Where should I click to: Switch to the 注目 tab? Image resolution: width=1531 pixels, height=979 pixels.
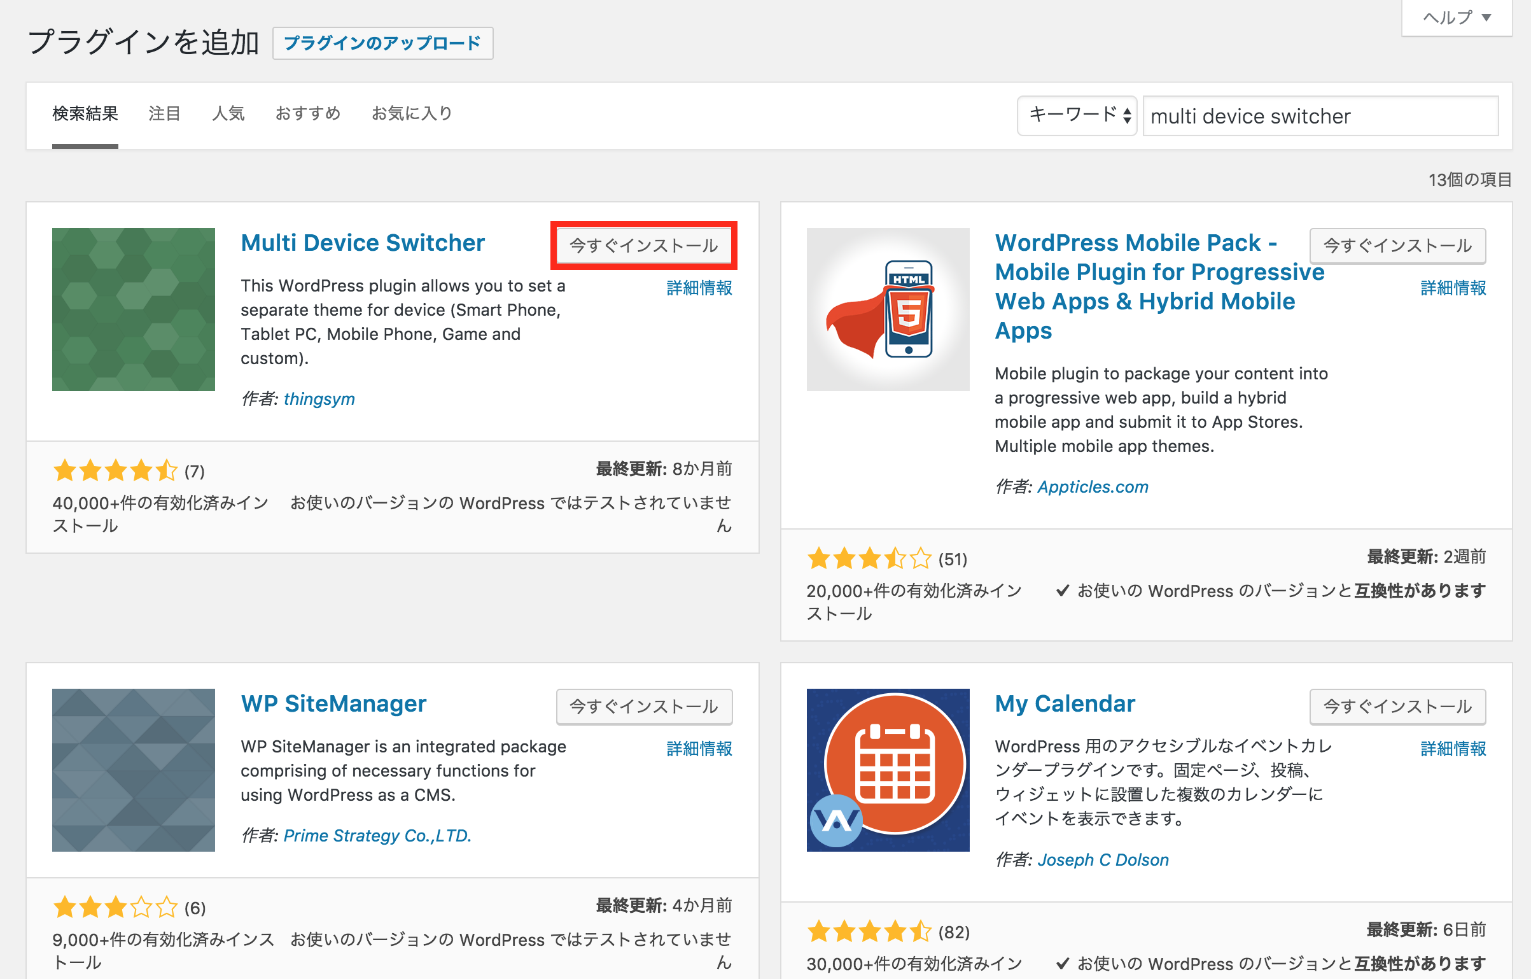tap(165, 114)
